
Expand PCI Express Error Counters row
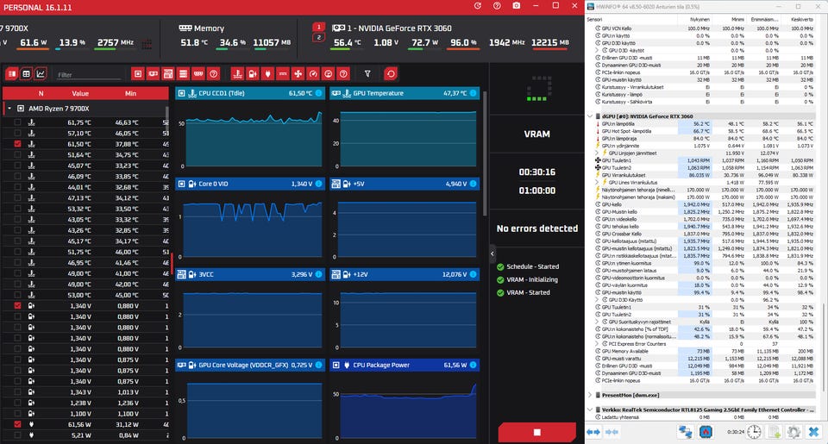coord(597,344)
